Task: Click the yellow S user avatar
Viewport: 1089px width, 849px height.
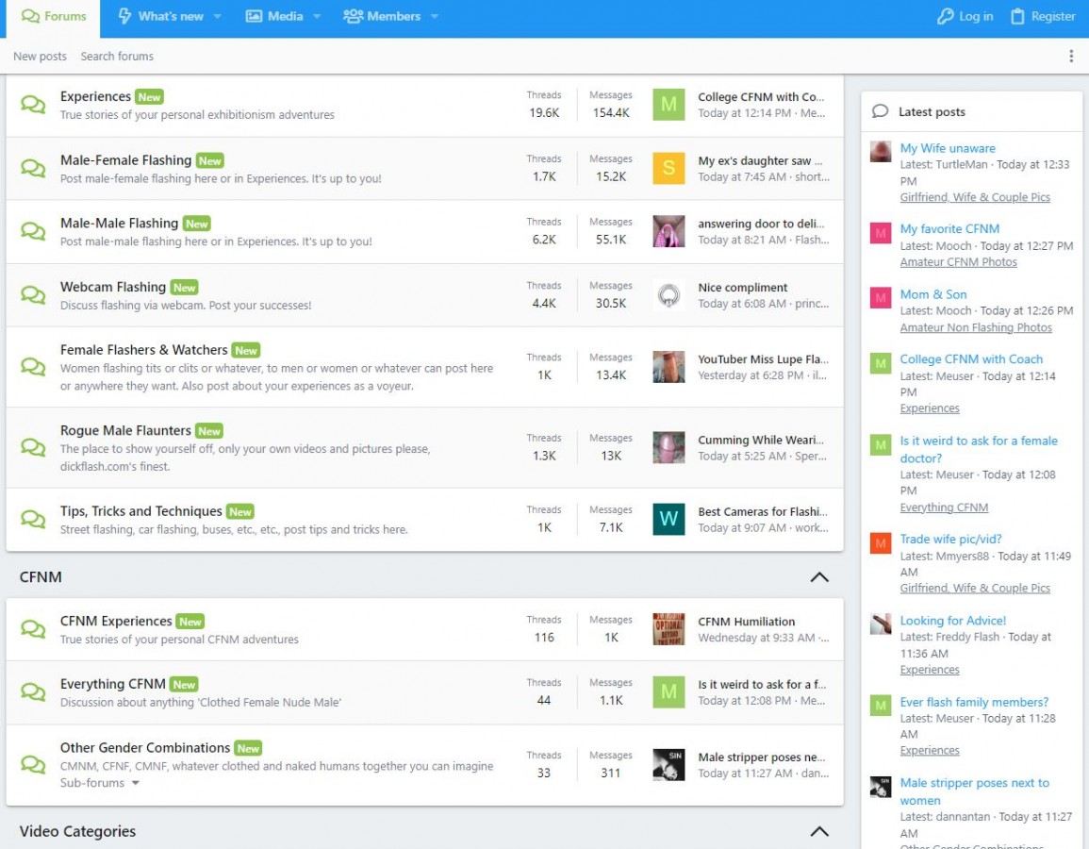Action: (668, 168)
